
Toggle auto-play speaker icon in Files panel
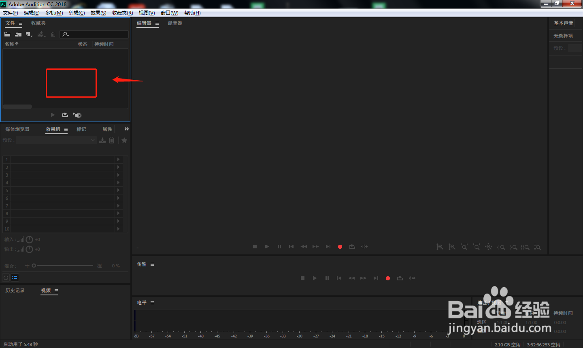pos(77,115)
